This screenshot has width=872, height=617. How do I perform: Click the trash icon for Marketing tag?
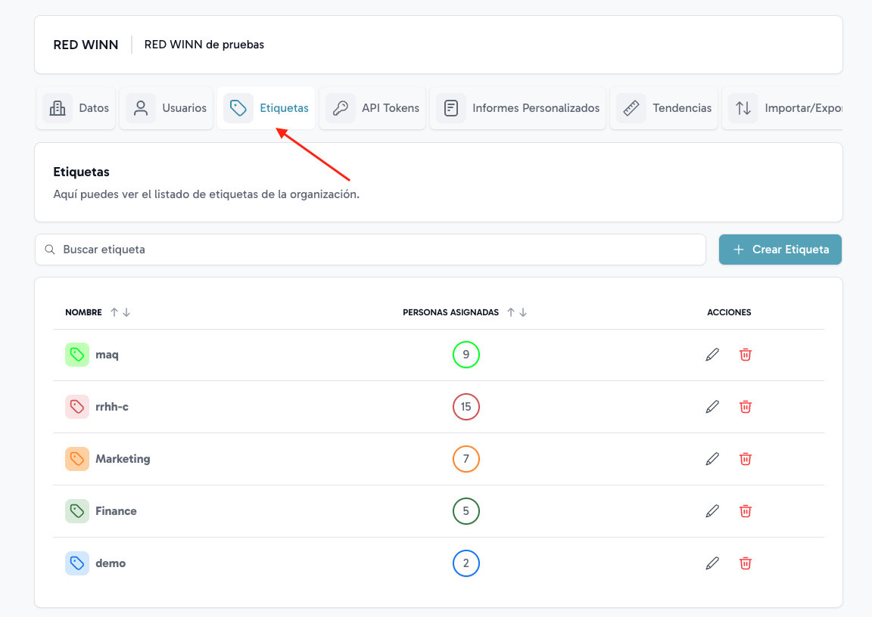(x=746, y=459)
